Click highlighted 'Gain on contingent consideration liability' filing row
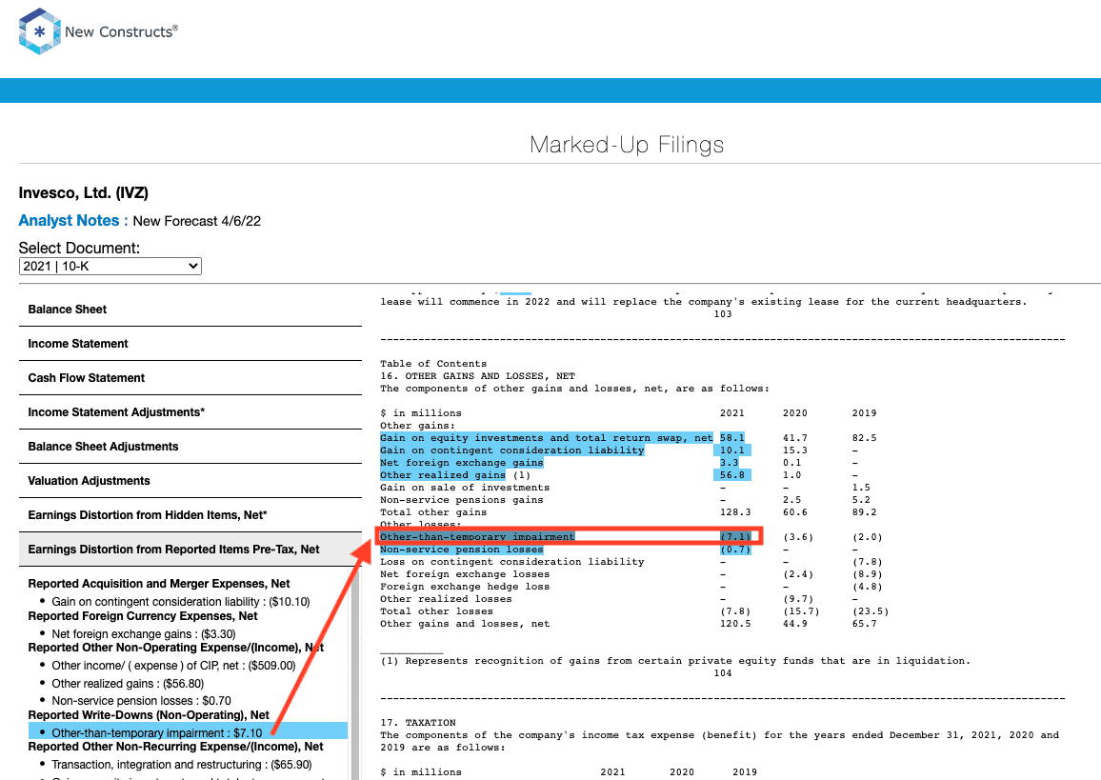Image resolution: width=1101 pixels, height=780 pixels. (x=511, y=450)
